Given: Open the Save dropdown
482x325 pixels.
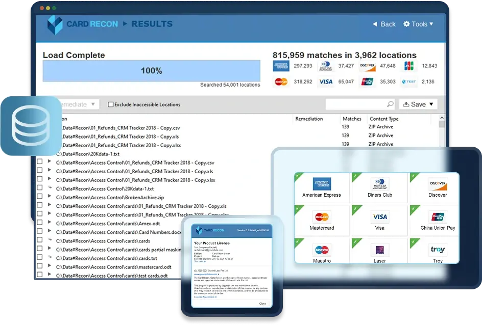Looking at the screenshot, I should click(x=418, y=104).
